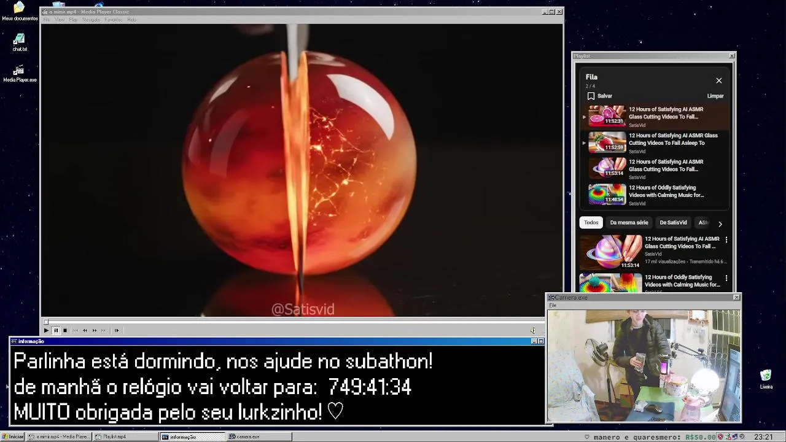Screen dimensions: 786x442
Task: Click the seek bar handle in Media Player
Action: (45, 322)
